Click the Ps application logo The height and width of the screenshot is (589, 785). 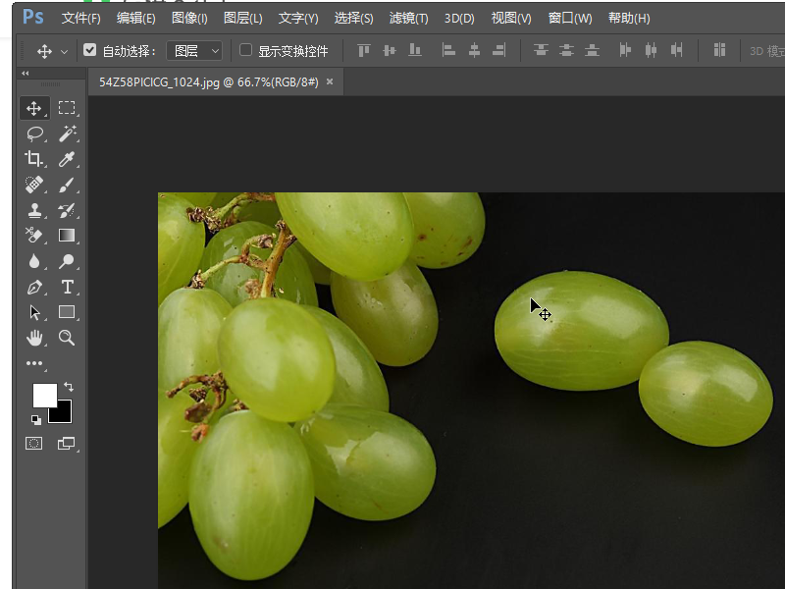coord(33,18)
